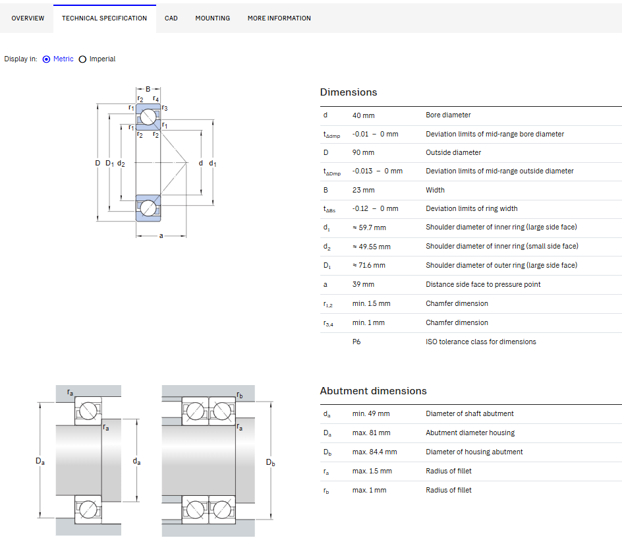The height and width of the screenshot is (542, 622).
Task: Click the bearing cross-section dimension drawing
Action: [x=156, y=162]
